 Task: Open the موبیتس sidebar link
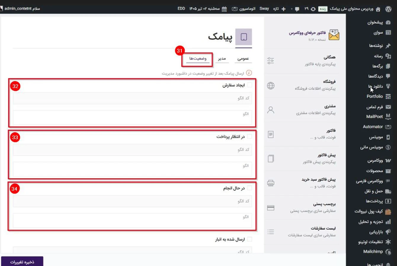pos(376,137)
